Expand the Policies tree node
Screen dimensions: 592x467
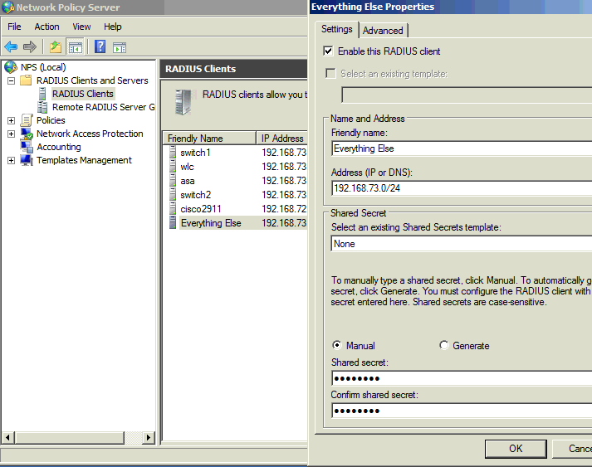tap(12, 120)
